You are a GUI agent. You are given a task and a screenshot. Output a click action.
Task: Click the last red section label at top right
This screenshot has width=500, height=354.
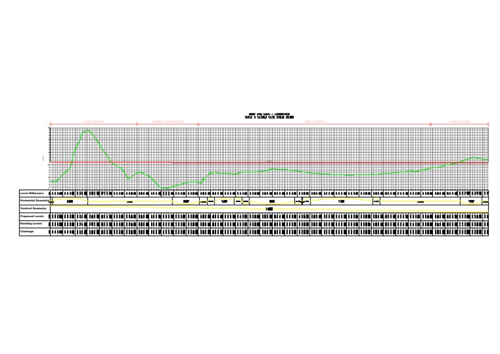(x=460, y=122)
